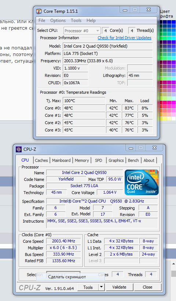Click the Rated FSB value 1335.60 MHz

pyautogui.click(x=63, y=261)
